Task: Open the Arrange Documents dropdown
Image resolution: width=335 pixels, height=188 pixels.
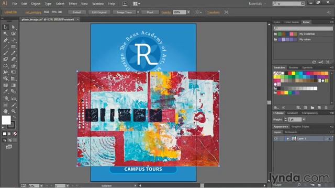Action: pyautogui.click(x=136, y=4)
